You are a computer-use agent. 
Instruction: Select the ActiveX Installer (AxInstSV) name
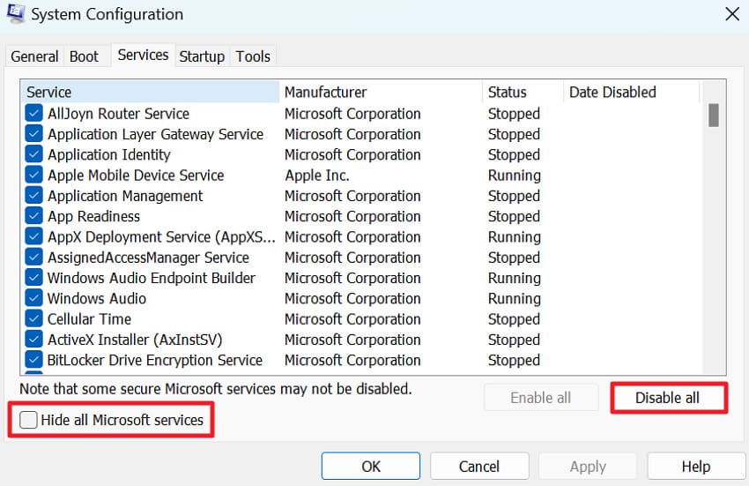135,340
